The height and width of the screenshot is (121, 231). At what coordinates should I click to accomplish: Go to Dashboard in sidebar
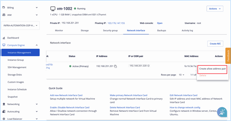pyautogui.click(x=13, y=38)
